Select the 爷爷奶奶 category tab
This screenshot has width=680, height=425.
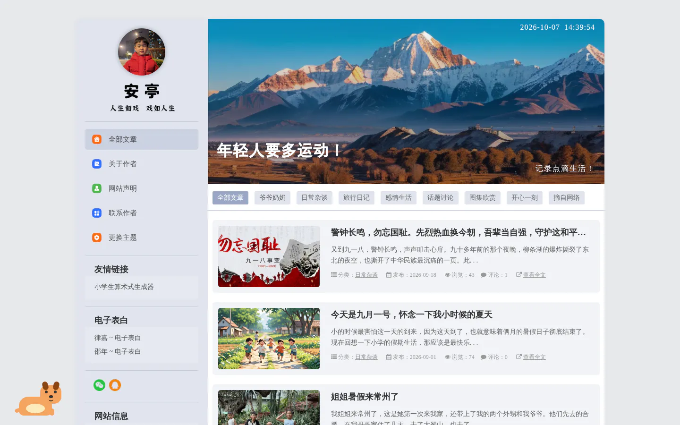(272, 198)
